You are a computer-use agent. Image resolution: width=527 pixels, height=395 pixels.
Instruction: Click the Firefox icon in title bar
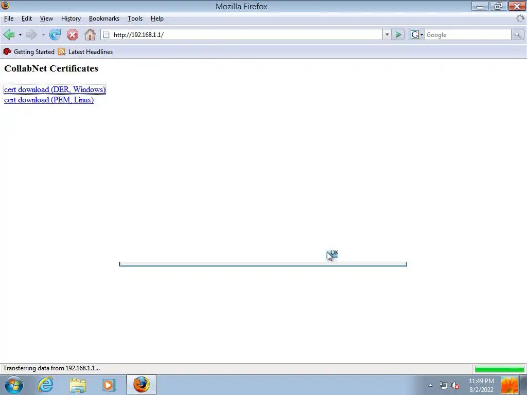pyautogui.click(x=5, y=5)
